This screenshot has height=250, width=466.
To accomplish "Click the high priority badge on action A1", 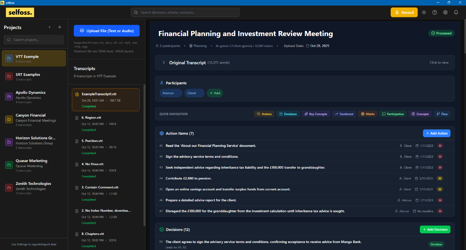I will click(440, 146).
